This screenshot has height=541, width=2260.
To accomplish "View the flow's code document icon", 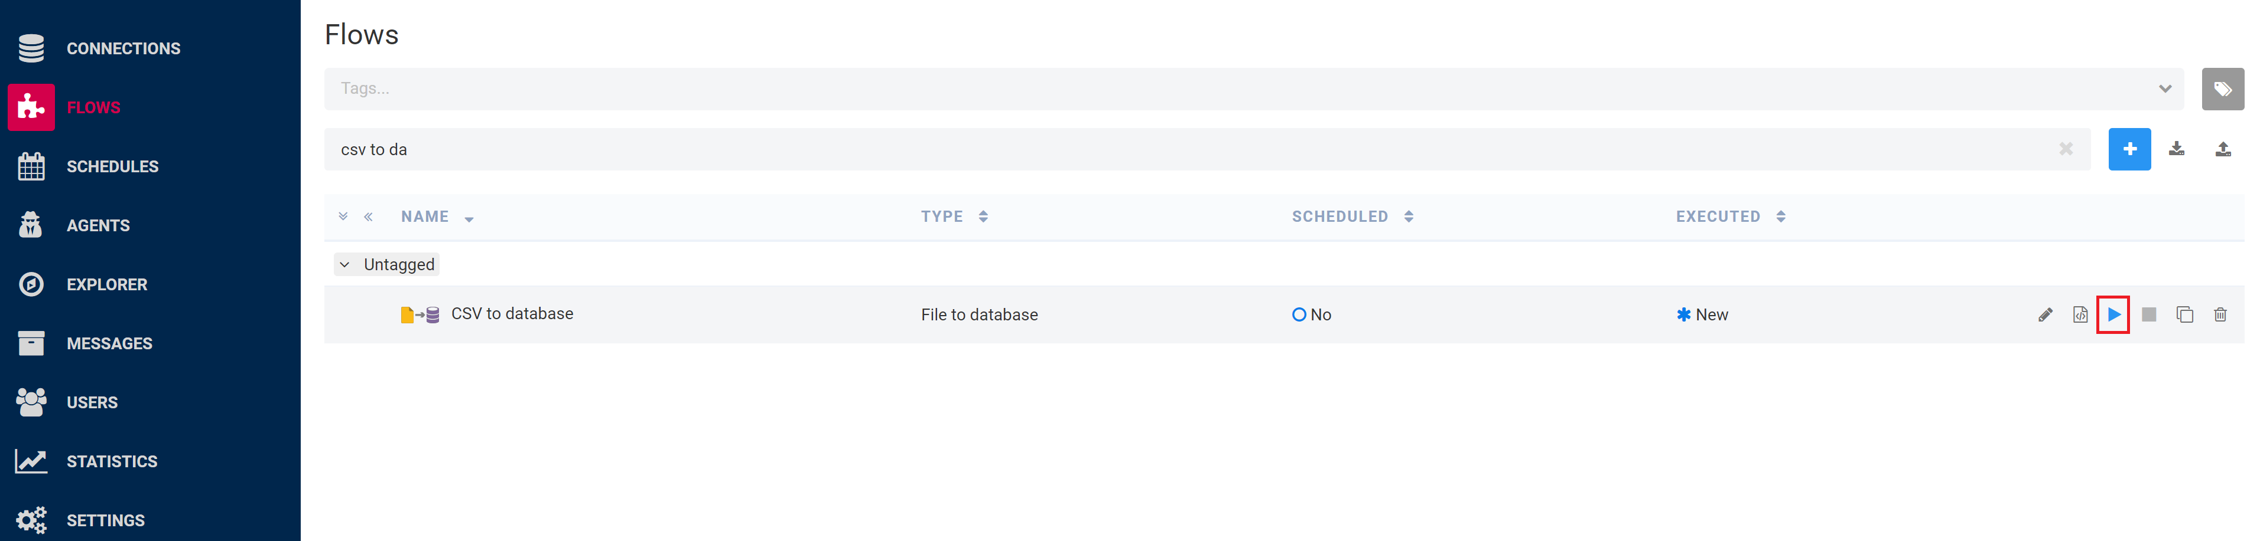I will tap(2080, 314).
